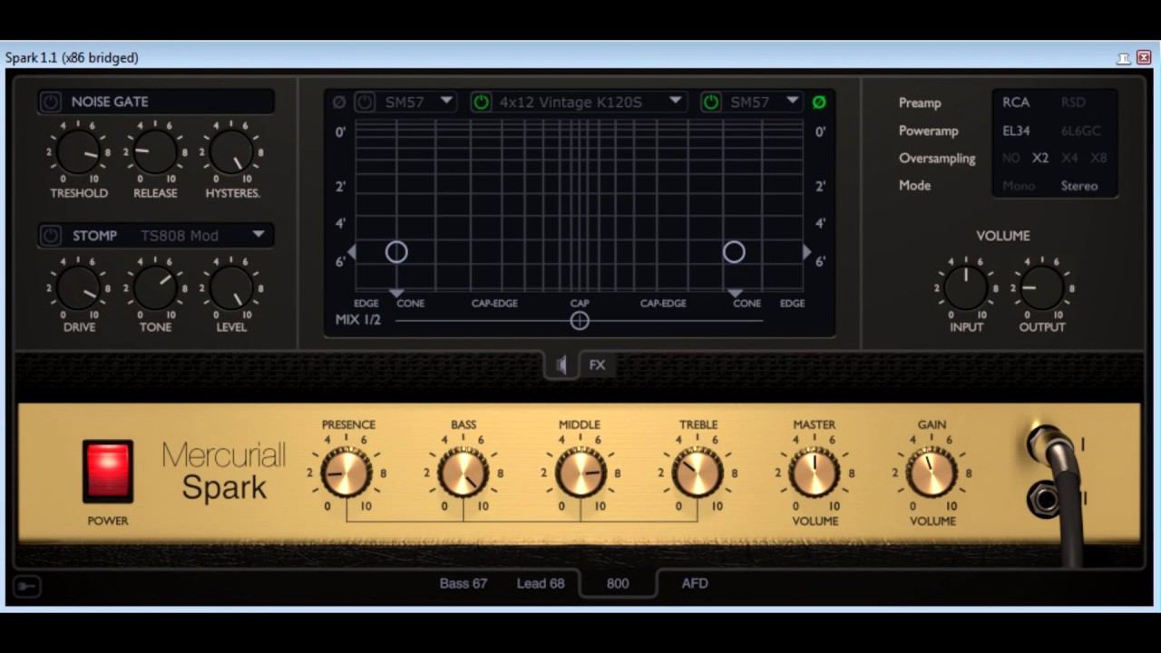Click the Output volume knob

pos(1042,288)
